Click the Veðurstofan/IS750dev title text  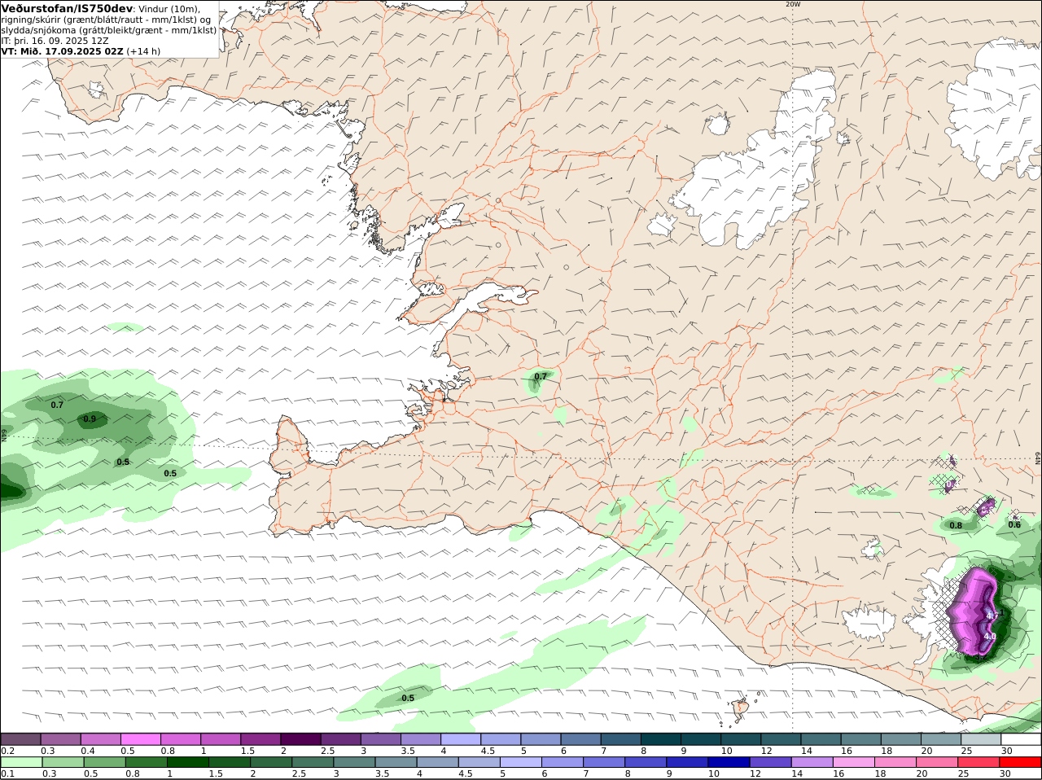pos(67,8)
